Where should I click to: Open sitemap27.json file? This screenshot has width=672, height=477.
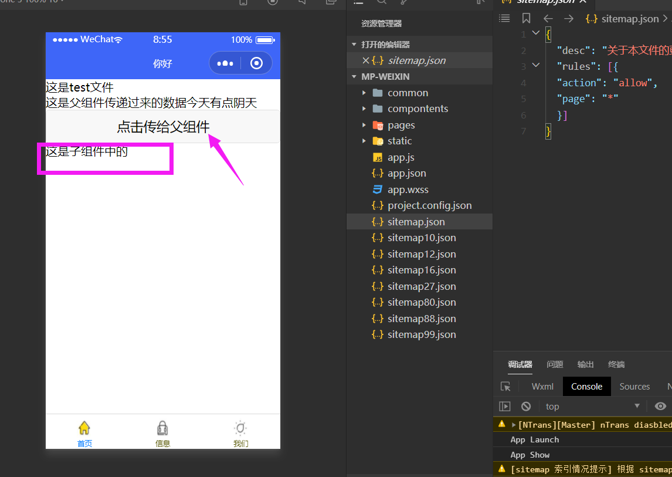(422, 286)
